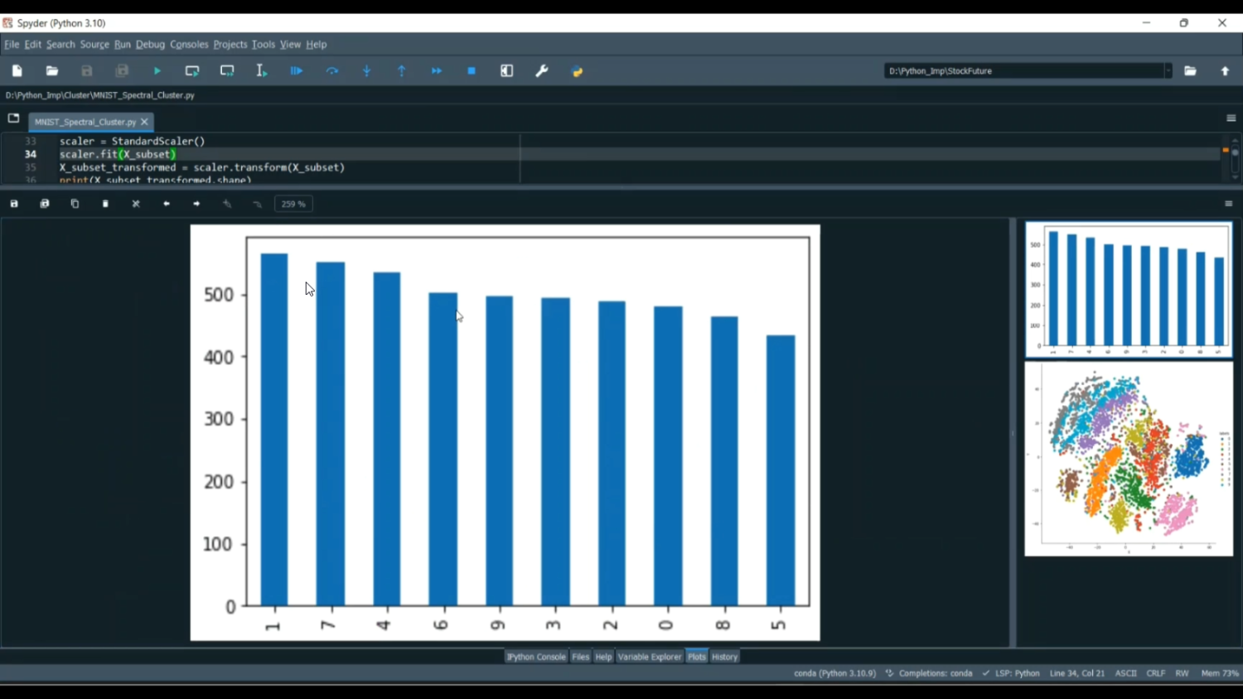This screenshot has height=699, width=1243.
Task: Remove all plots from the pane
Action: click(x=136, y=204)
